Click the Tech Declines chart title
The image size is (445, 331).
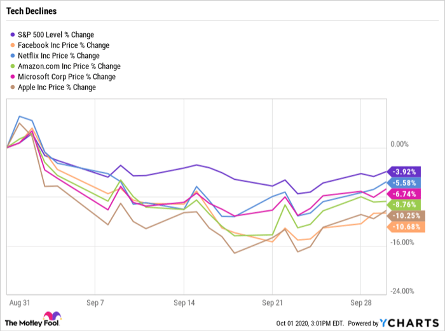[30, 11]
